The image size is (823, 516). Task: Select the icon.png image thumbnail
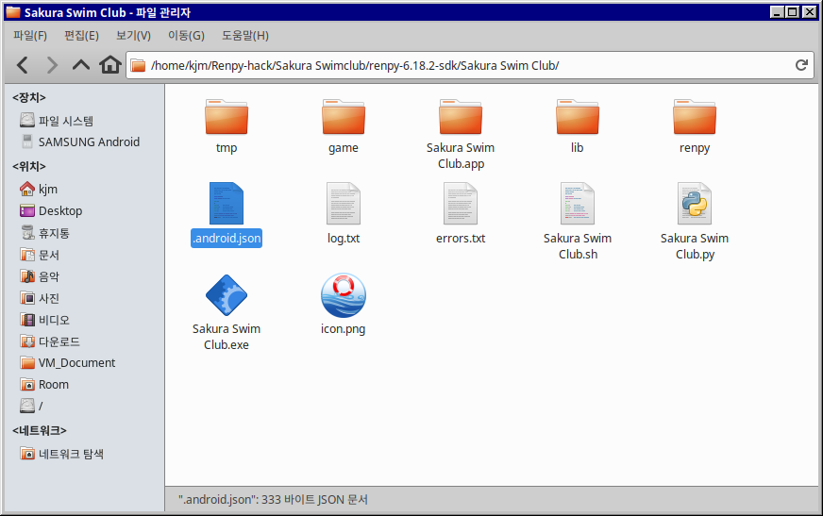pos(344,295)
